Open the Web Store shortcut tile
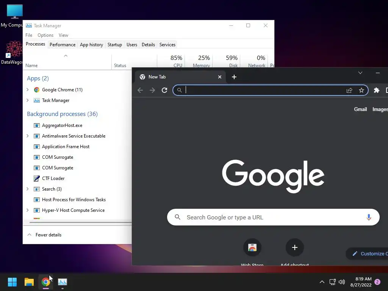Screen dimensions: 388x291 click(x=252, y=247)
